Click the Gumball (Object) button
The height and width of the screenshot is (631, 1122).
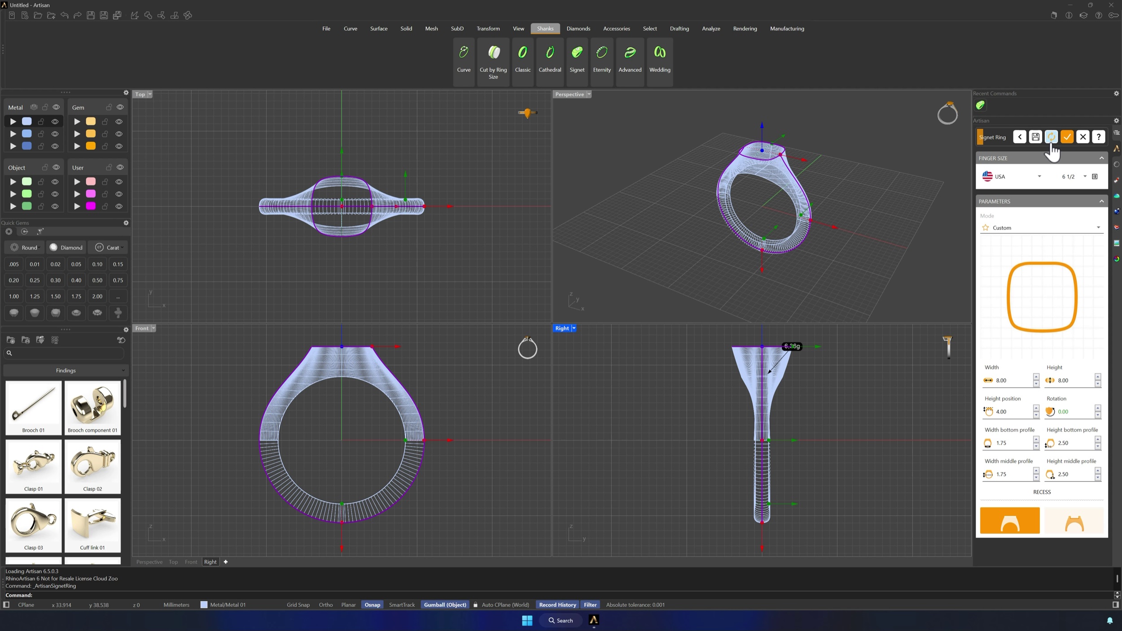445,605
